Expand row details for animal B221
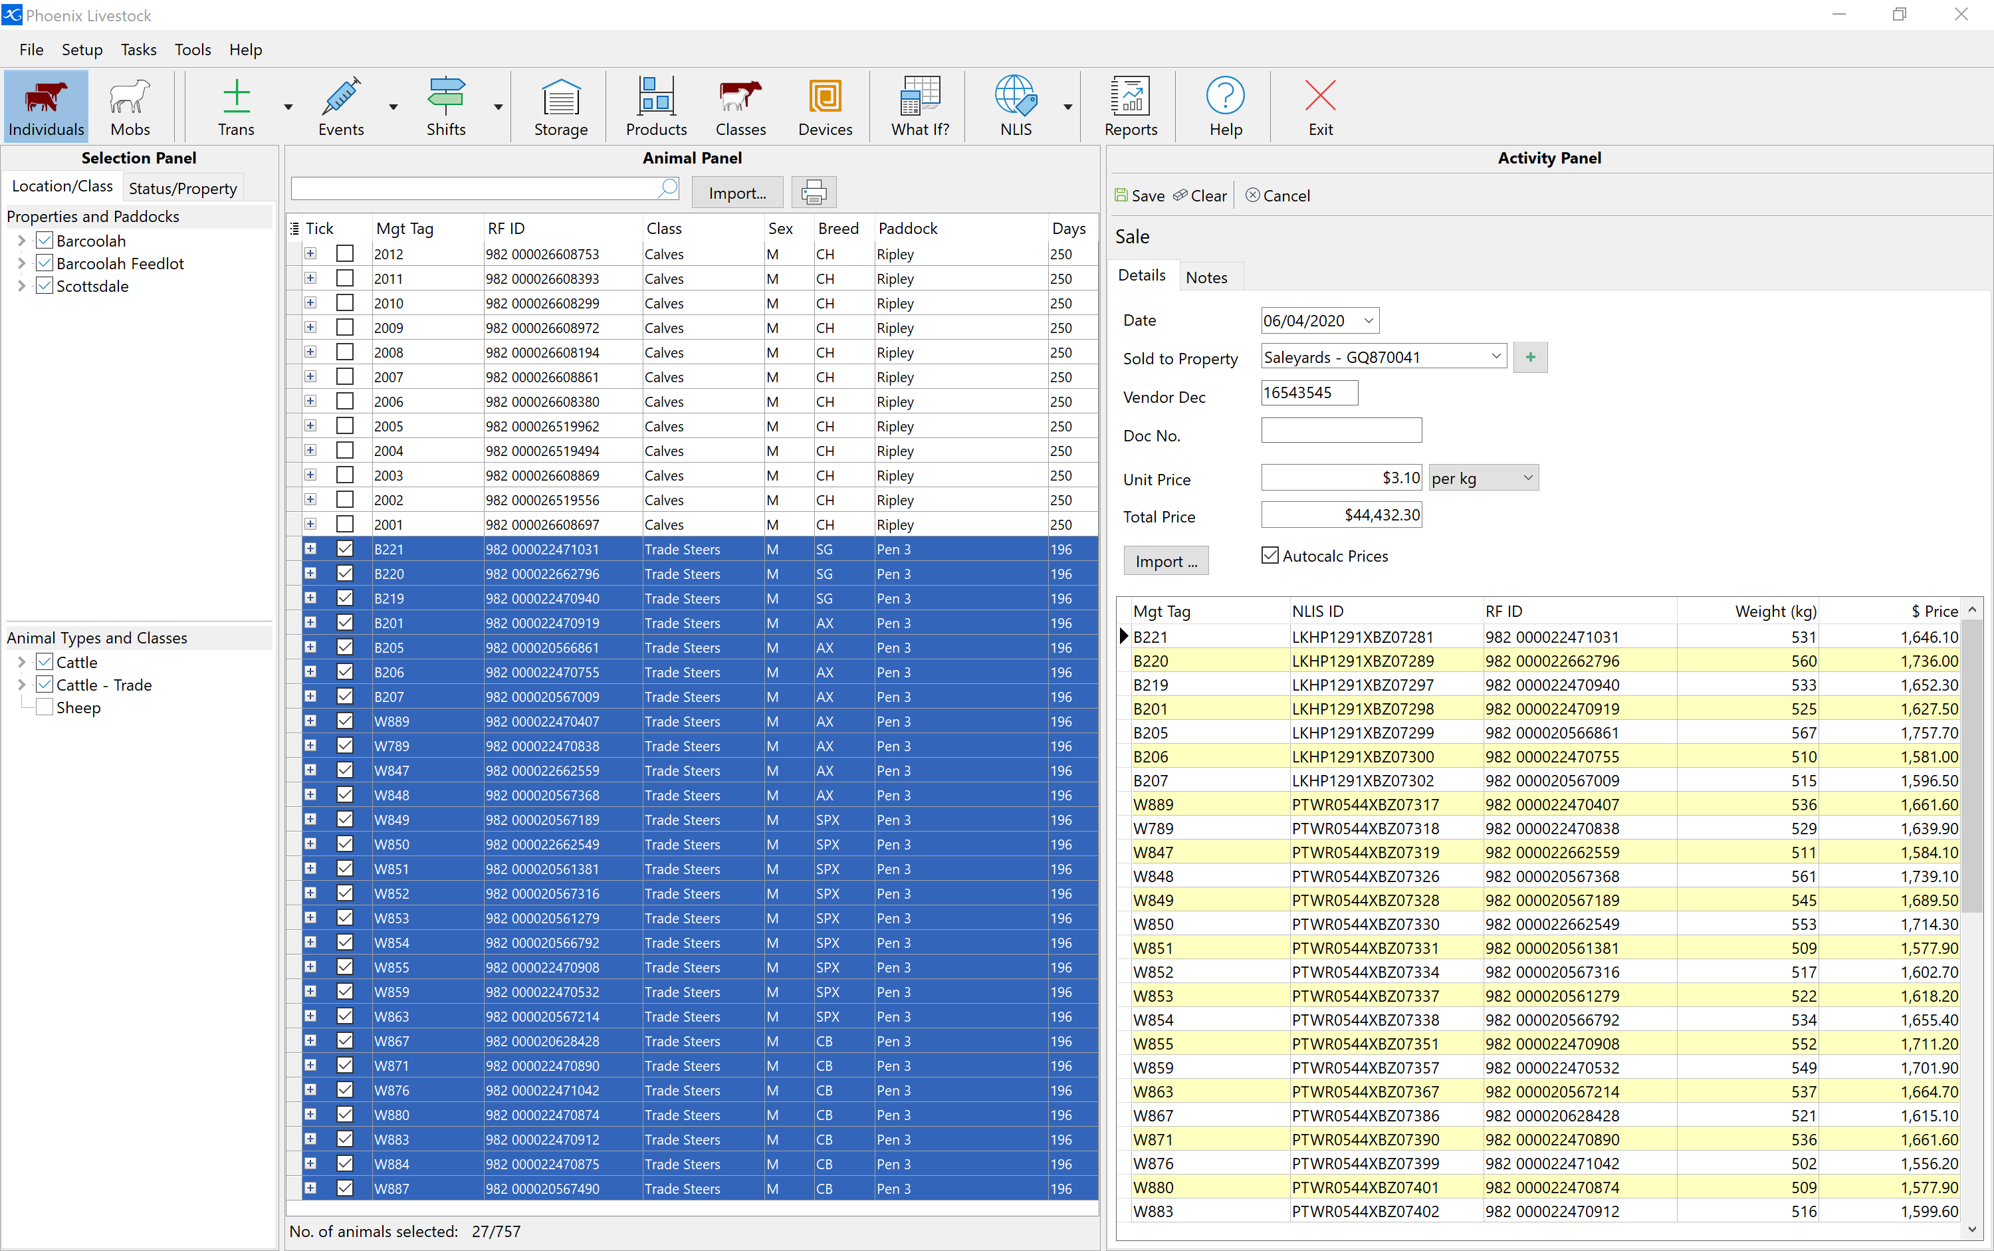This screenshot has height=1251, width=1994. coord(310,548)
